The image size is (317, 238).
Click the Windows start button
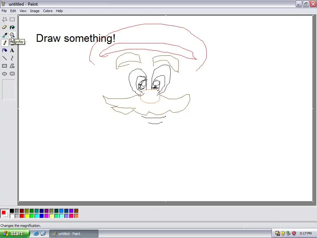tap(15, 234)
